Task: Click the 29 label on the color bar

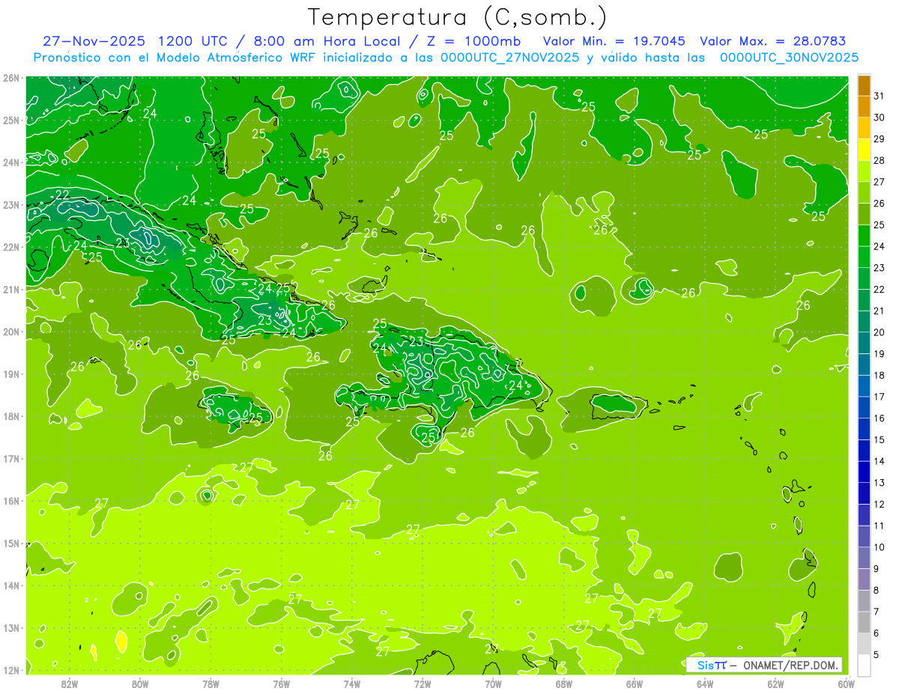Action: [880, 139]
